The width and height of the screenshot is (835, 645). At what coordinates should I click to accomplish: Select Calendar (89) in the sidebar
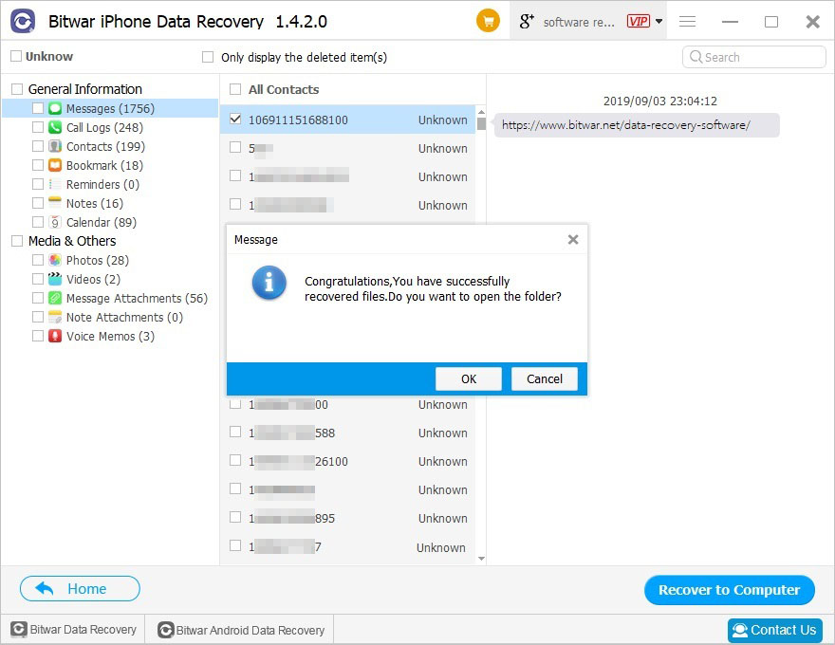coord(102,222)
